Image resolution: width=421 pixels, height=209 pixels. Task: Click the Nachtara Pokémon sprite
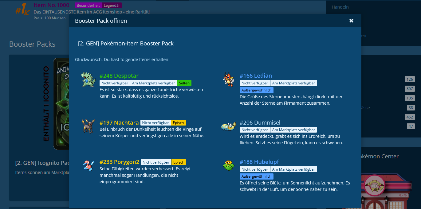pyautogui.click(x=88, y=126)
